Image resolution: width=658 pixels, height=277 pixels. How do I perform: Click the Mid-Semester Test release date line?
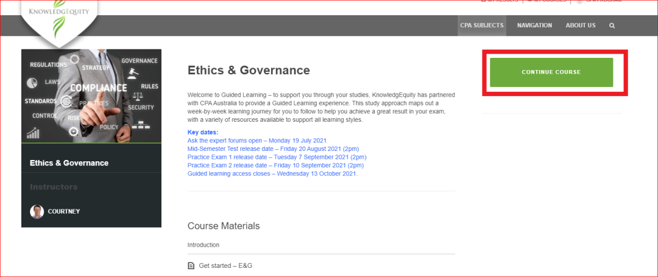point(273,149)
